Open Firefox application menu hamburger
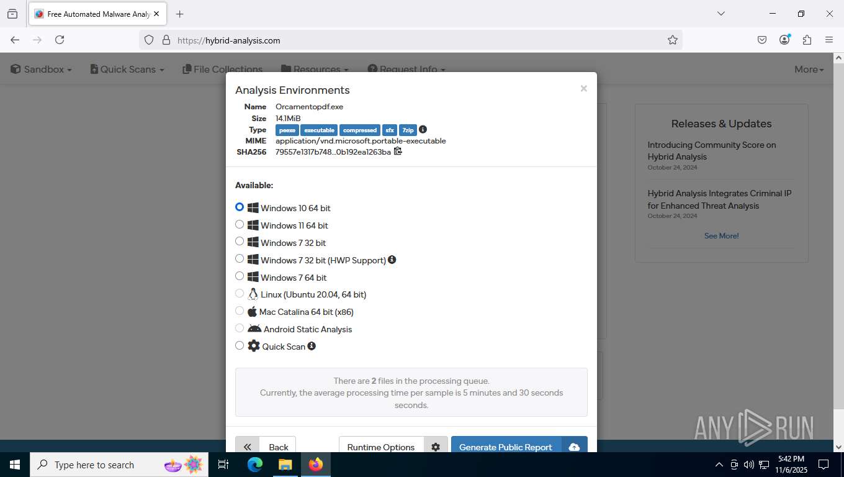Viewport: 844px width, 477px height. 829,40
